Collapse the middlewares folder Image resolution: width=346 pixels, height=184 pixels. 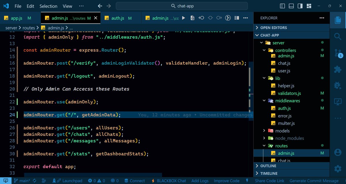click(x=292, y=101)
